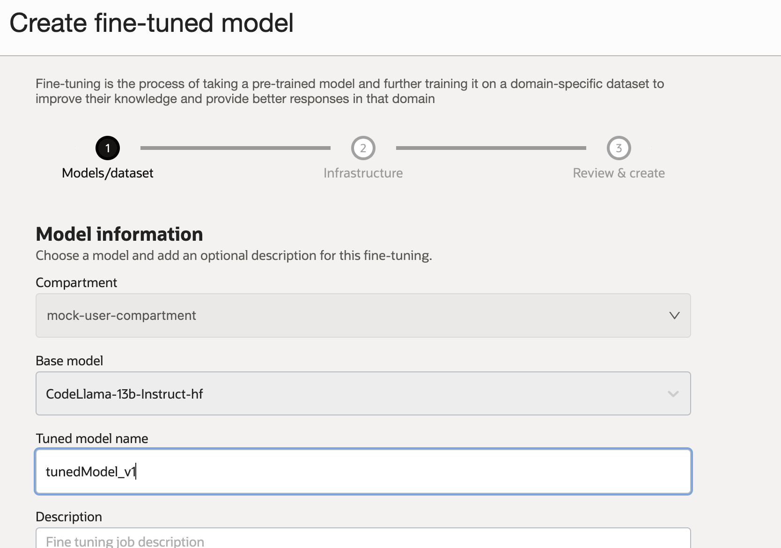The height and width of the screenshot is (548, 781).
Task: Click the Model information heading
Action: pyautogui.click(x=119, y=234)
